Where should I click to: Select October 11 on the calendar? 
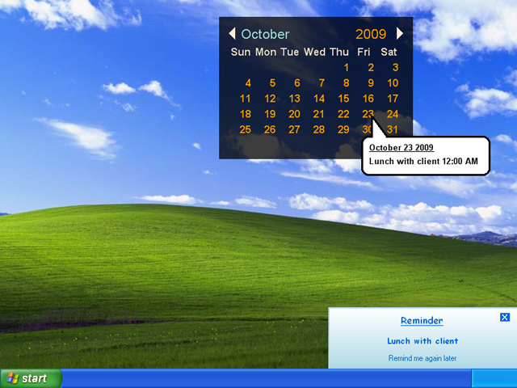(x=245, y=99)
